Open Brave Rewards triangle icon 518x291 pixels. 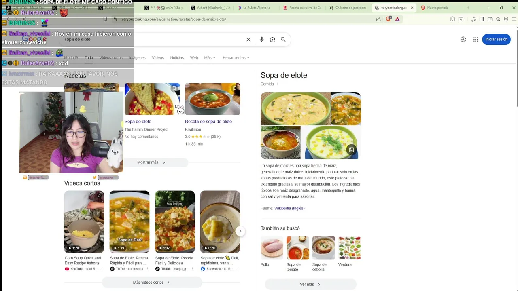point(397,19)
